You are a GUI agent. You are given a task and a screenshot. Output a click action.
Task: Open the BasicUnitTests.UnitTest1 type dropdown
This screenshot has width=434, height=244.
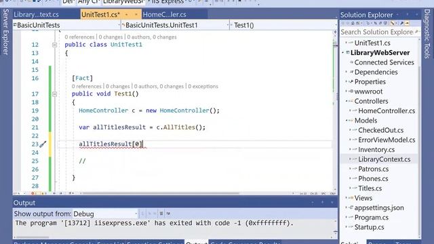228,25
